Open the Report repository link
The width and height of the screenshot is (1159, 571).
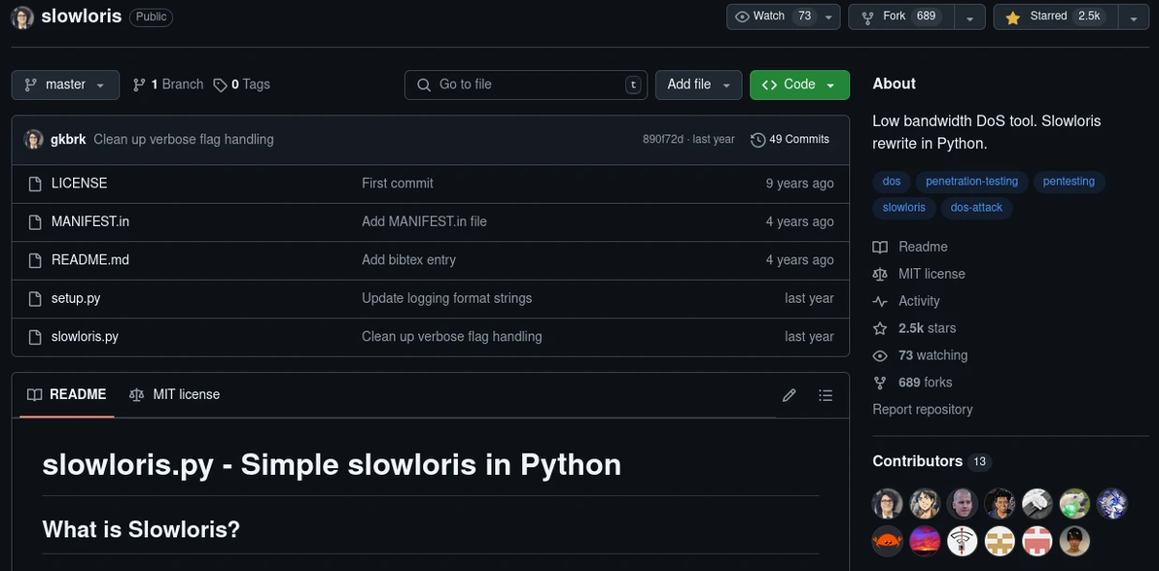tap(922, 410)
